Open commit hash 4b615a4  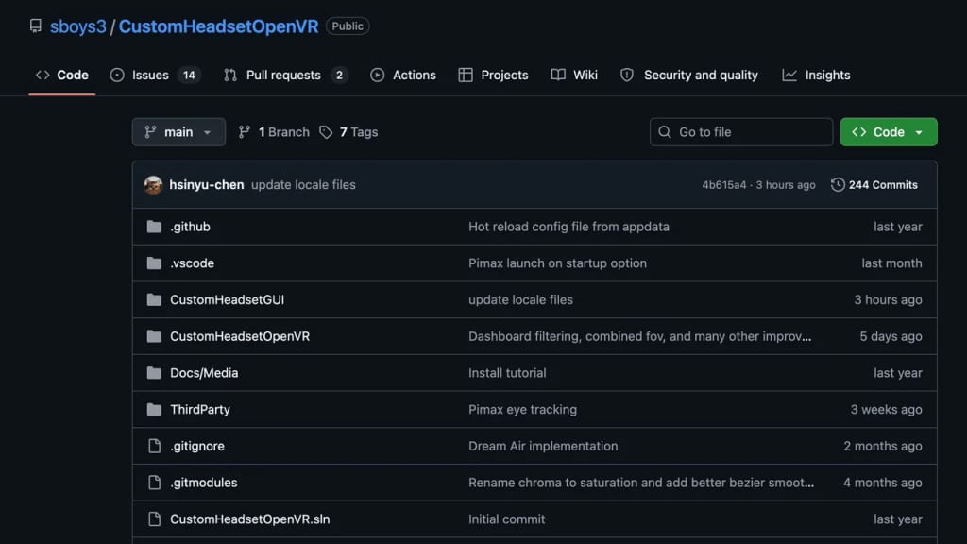click(x=723, y=185)
